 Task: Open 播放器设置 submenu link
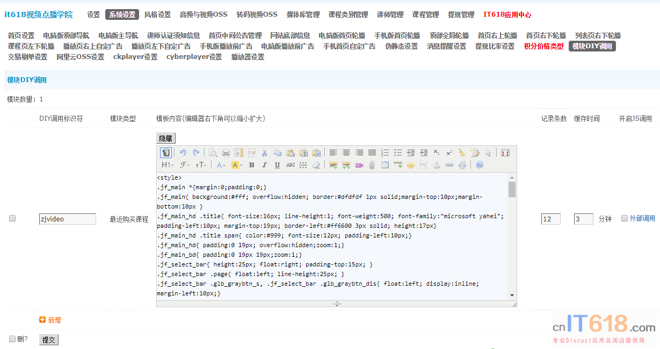(x=248, y=57)
